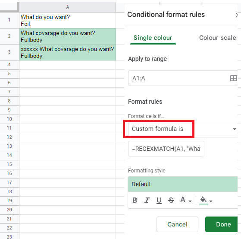Viewport: 241px width, 239px height.
Task: Select row 7 header
Action: pos(9,92)
